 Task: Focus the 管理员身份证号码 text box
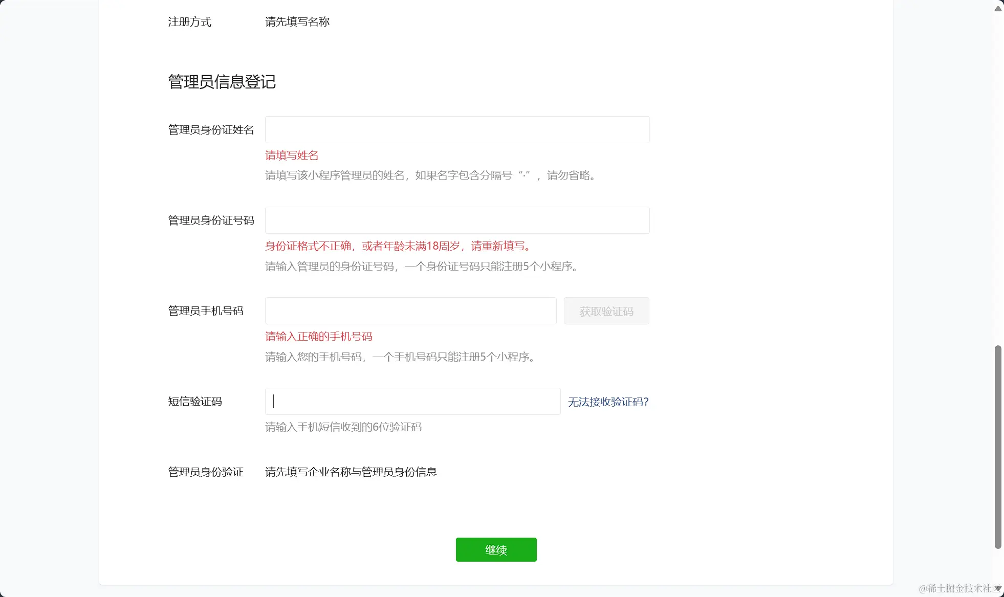(x=457, y=220)
